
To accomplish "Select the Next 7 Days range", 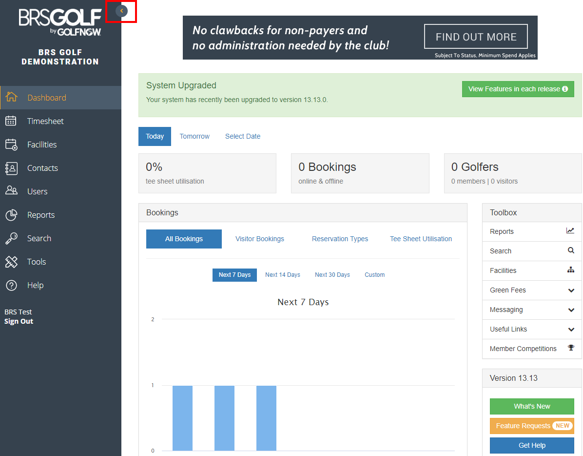I will click(234, 275).
